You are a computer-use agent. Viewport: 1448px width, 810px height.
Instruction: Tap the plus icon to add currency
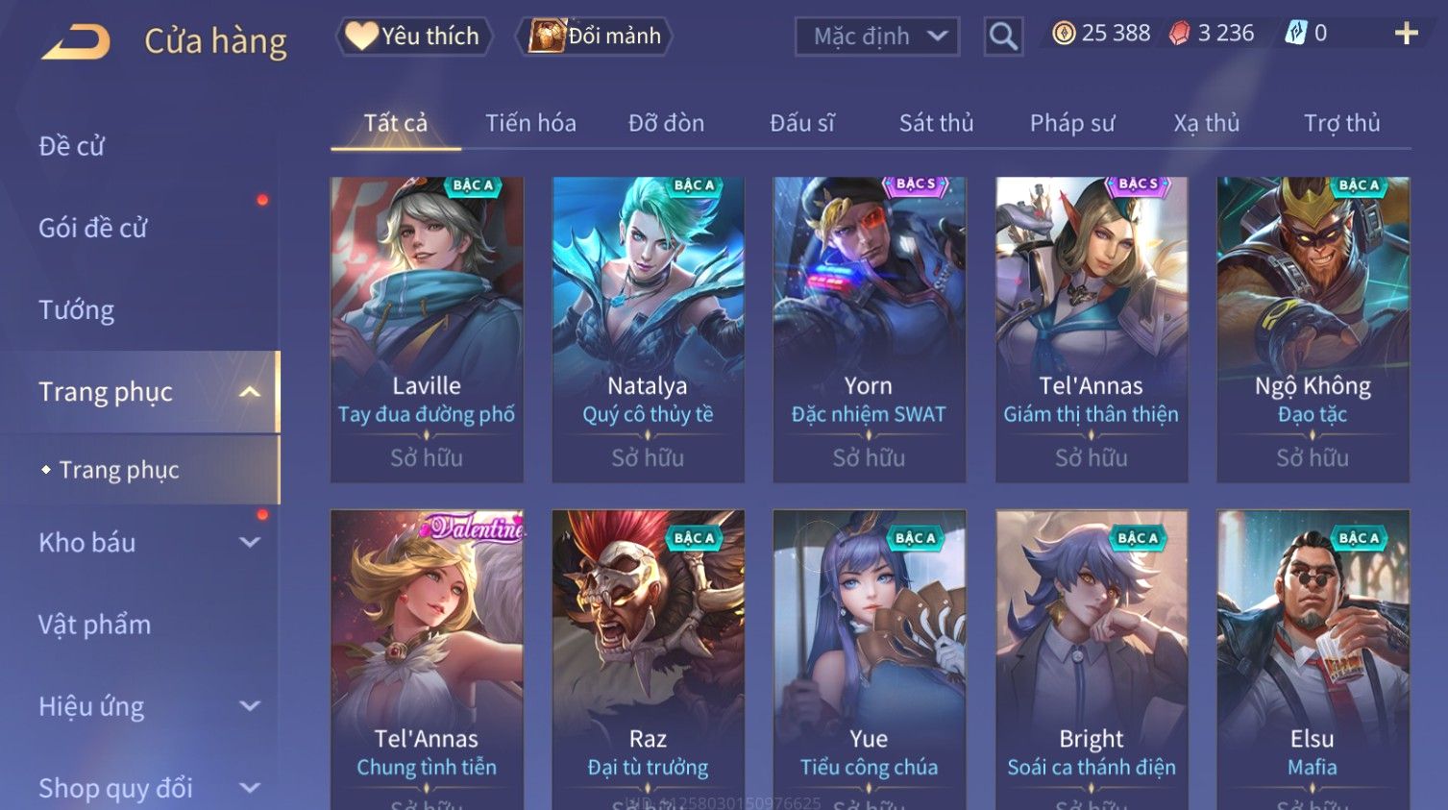click(x=1406, y=34)
